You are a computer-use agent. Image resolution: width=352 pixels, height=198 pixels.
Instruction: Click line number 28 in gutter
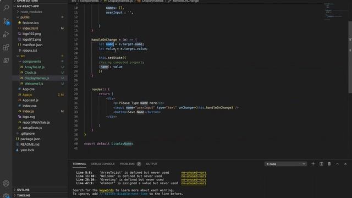click(x=76, y=89)
